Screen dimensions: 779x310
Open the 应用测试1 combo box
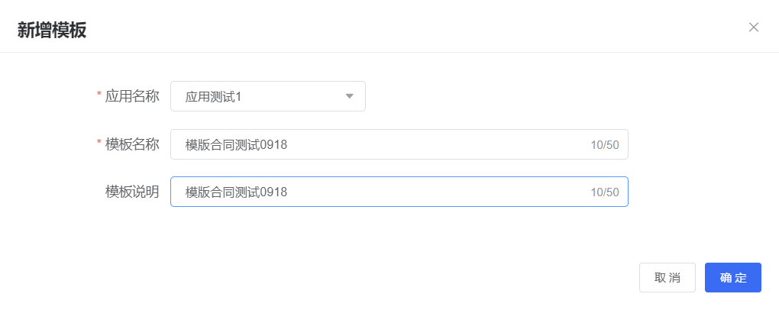(x=267, y=96)
